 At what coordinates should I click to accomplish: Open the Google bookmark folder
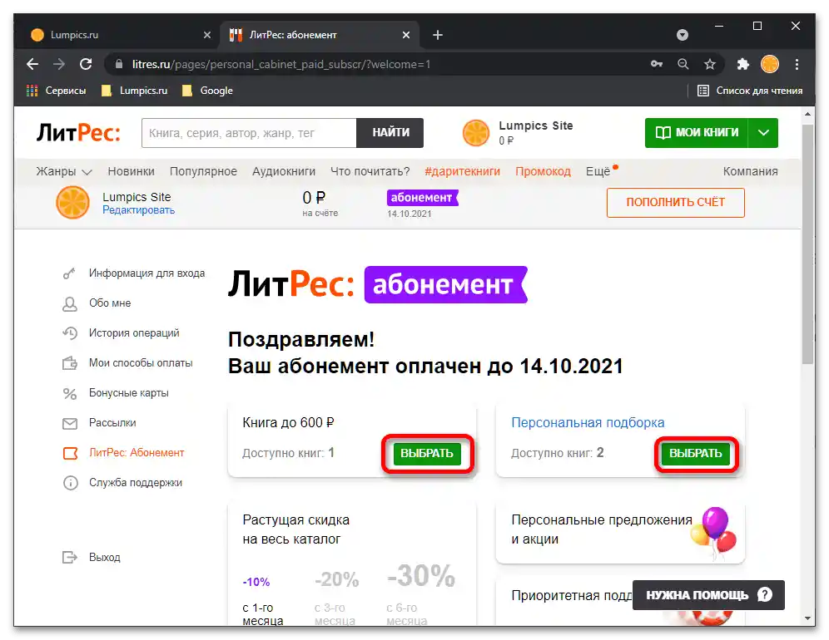tap(207, 91)
